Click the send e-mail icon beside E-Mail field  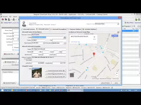coord(65,37)
